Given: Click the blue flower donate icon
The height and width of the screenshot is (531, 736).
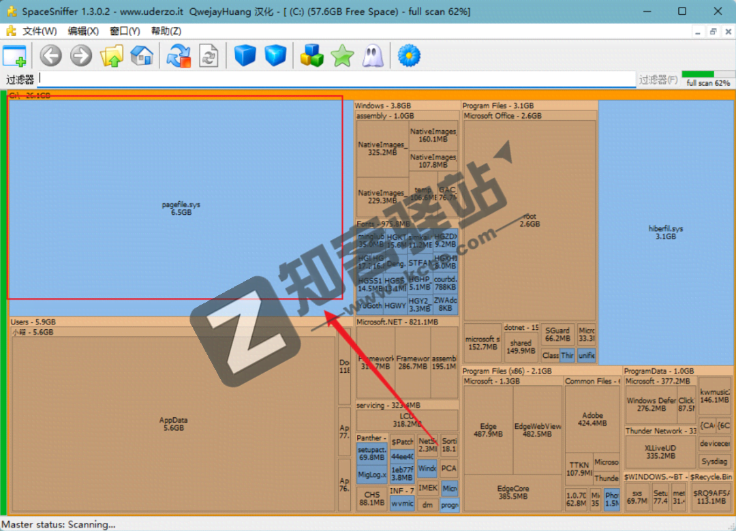Looking at the screenshot, I should point(409,56).
